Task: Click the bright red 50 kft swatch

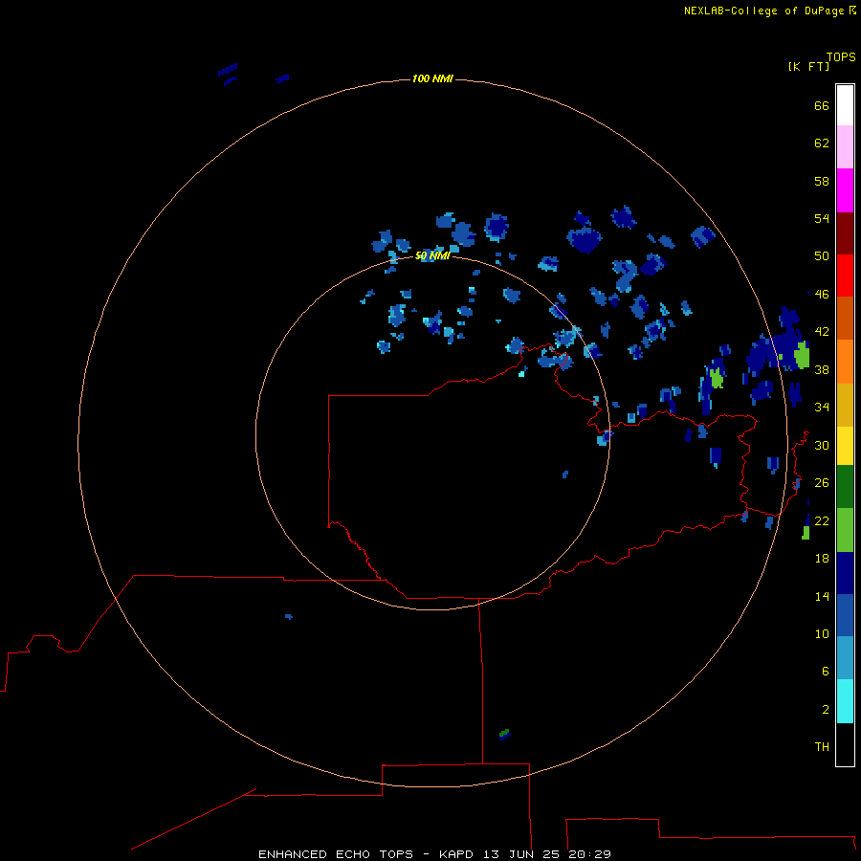Action: [845, 276]
